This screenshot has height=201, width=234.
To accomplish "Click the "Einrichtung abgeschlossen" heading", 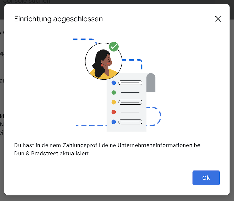I will point(58,19).
